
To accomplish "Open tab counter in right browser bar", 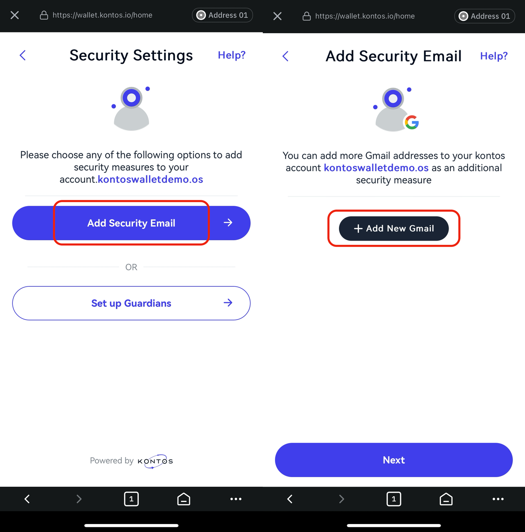I will (394, 499).
